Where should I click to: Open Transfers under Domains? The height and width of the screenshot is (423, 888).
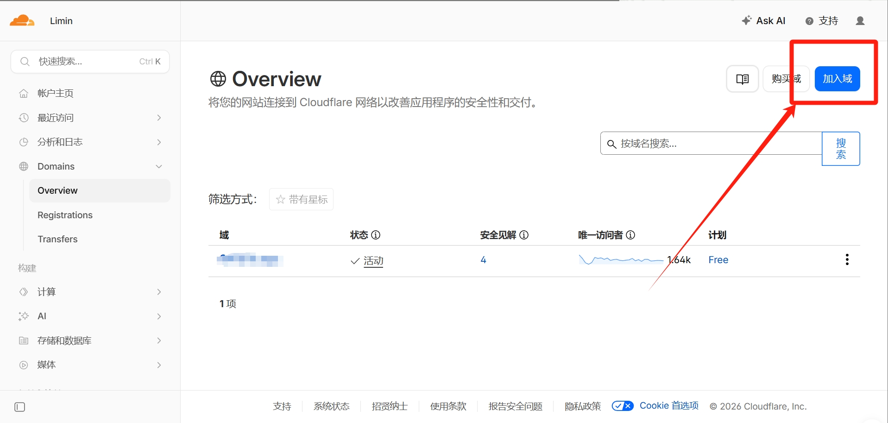click(x=57, y=239)
